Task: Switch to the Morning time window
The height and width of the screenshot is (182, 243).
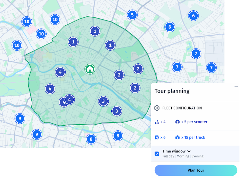Action: coord(183,156)
